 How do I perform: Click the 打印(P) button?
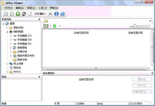pyautogui.click(x=142, y=86)
